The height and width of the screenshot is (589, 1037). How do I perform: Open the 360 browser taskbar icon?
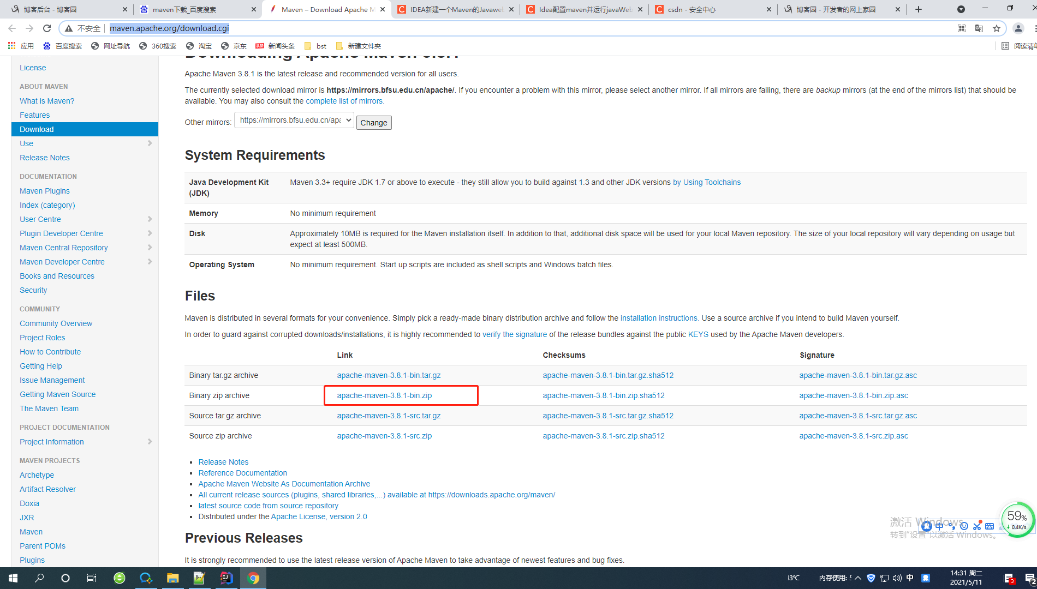(x=119, y=578)
